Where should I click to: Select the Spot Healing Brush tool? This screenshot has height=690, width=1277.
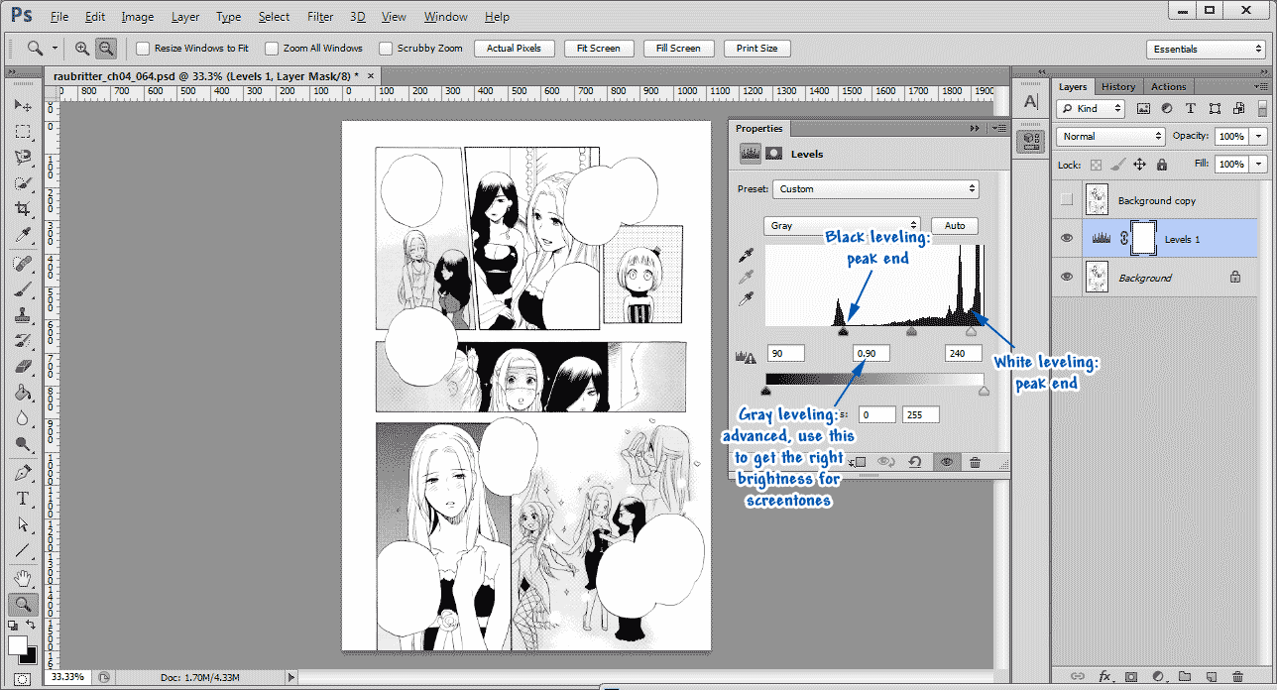[22, 265]
